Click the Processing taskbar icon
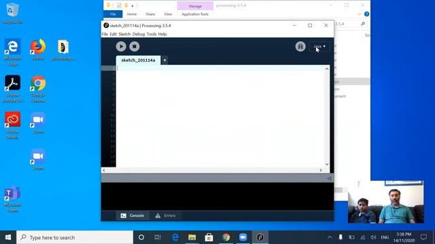 260,237
